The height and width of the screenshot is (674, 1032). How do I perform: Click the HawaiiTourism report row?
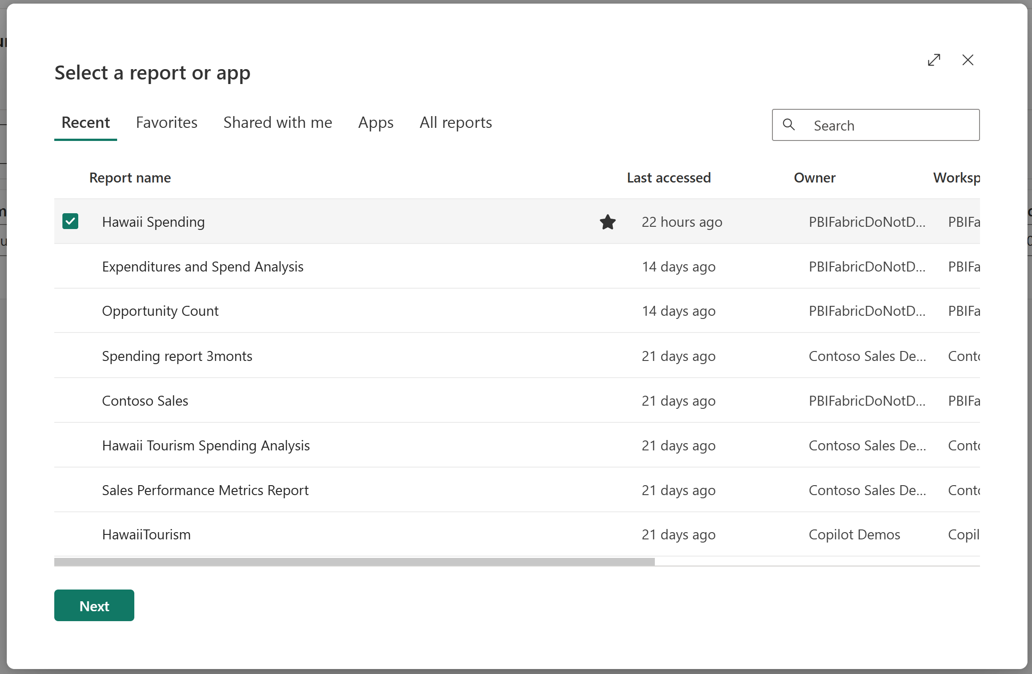click(x=147, y=534)
